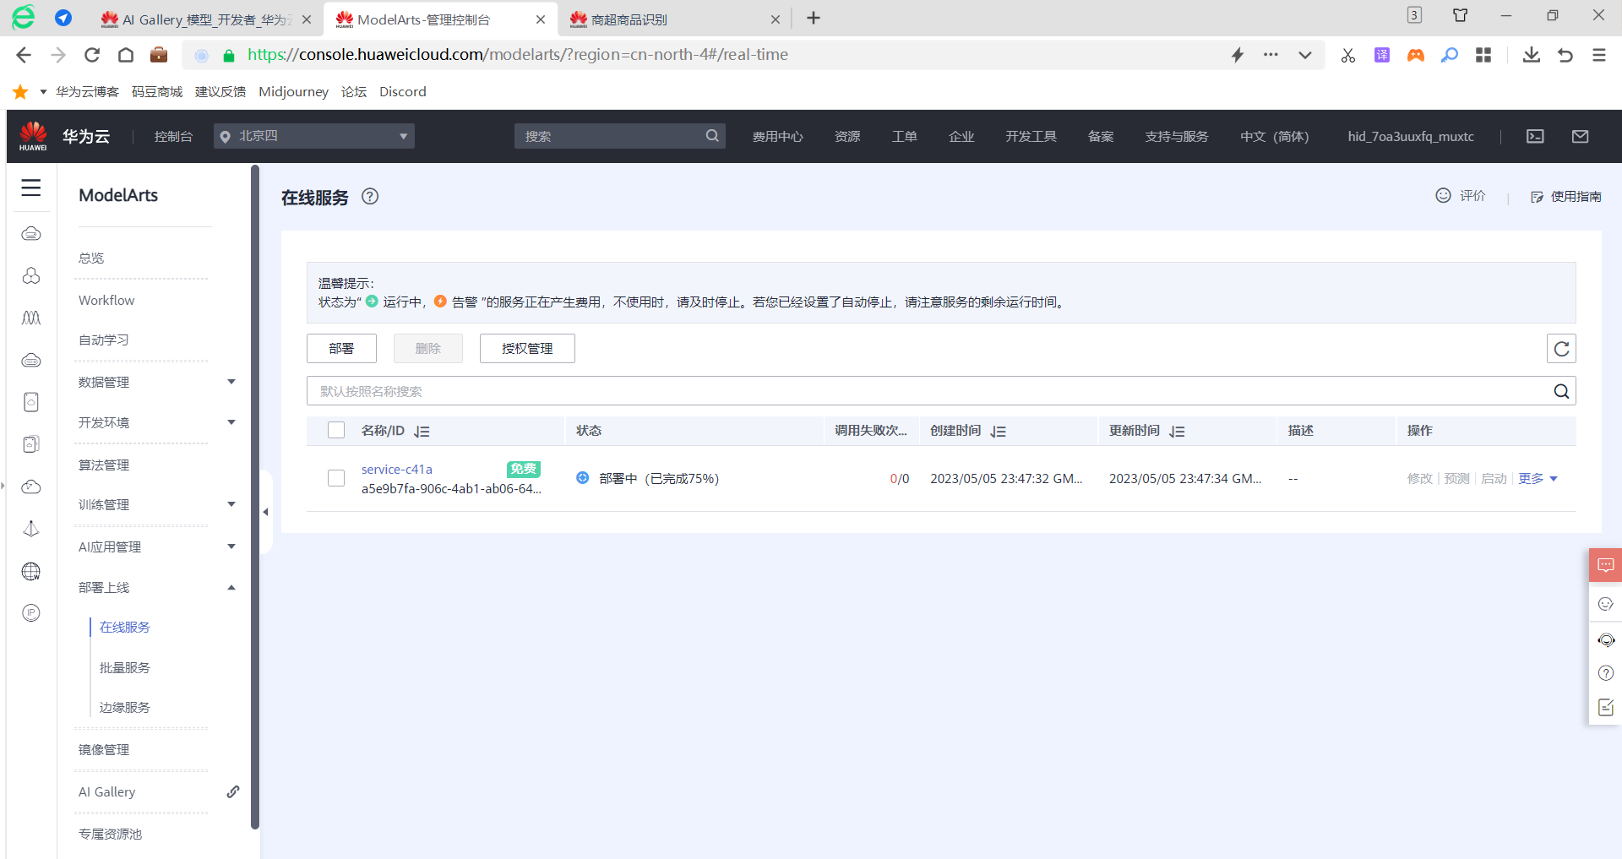The height and width of the screenshot is (859, 1622).
Task: Open the cloud shell terminal icon
Action: tap(1535, 136)
